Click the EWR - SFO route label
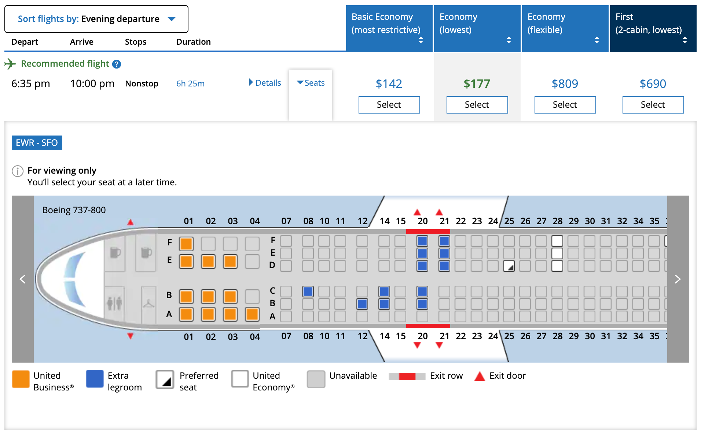This screenshot has height=430, width=701. [37, 143]
